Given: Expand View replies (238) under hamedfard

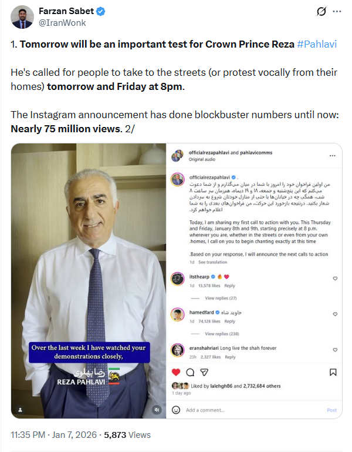Looking at the screenshot, I should click(x=222, y=334).
